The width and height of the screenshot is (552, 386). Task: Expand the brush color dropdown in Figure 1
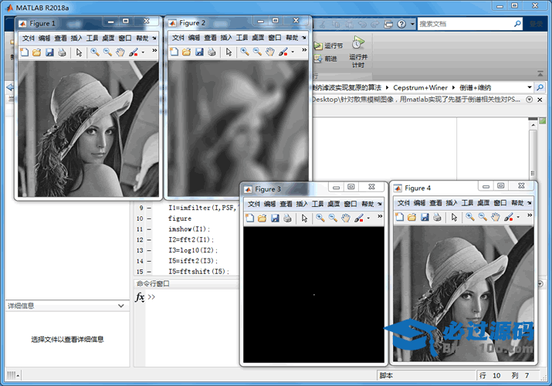point(142,52)
